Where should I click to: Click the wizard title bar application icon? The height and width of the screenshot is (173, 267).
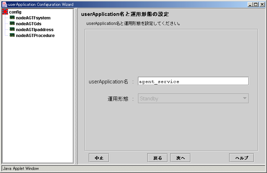coord(5,4)
